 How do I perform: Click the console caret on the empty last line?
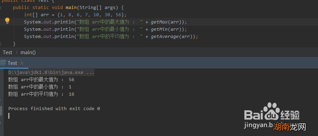tap(9, 116)
